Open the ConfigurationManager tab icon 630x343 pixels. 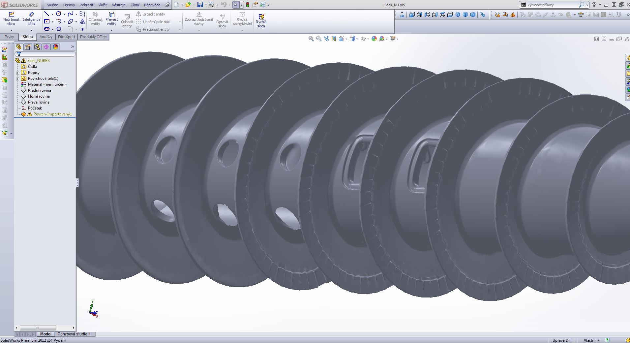37,47
